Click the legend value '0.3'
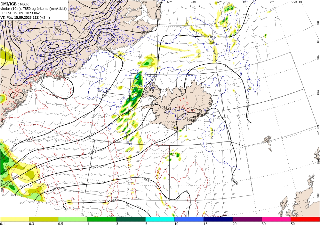The image size is (320, 226). coord(31,224)
